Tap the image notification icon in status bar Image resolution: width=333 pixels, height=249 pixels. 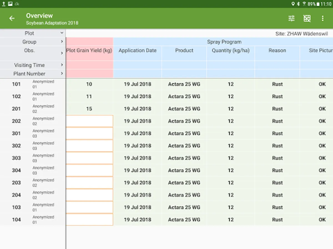10,4
